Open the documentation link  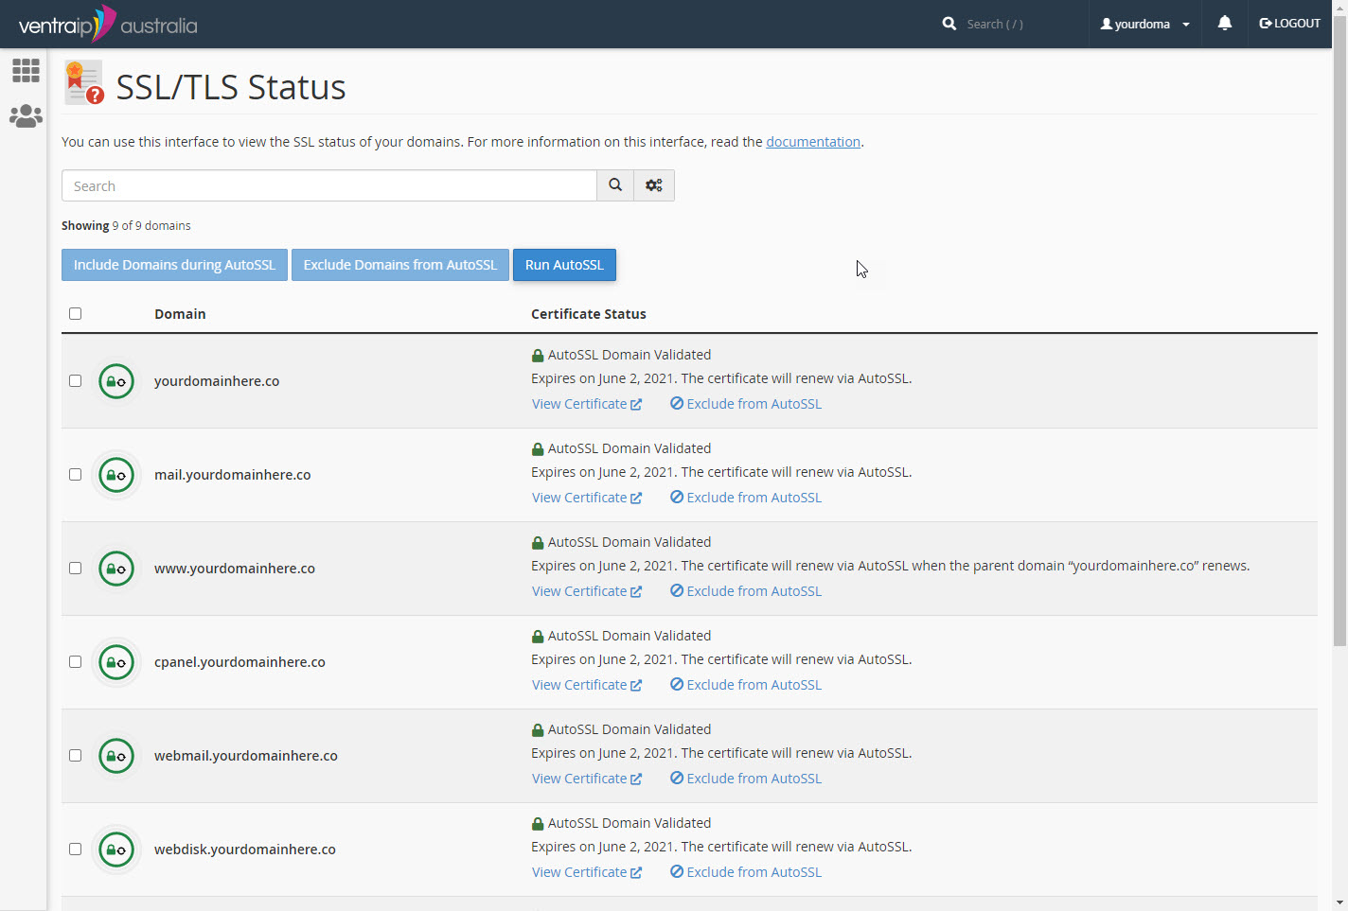(813, 142)
